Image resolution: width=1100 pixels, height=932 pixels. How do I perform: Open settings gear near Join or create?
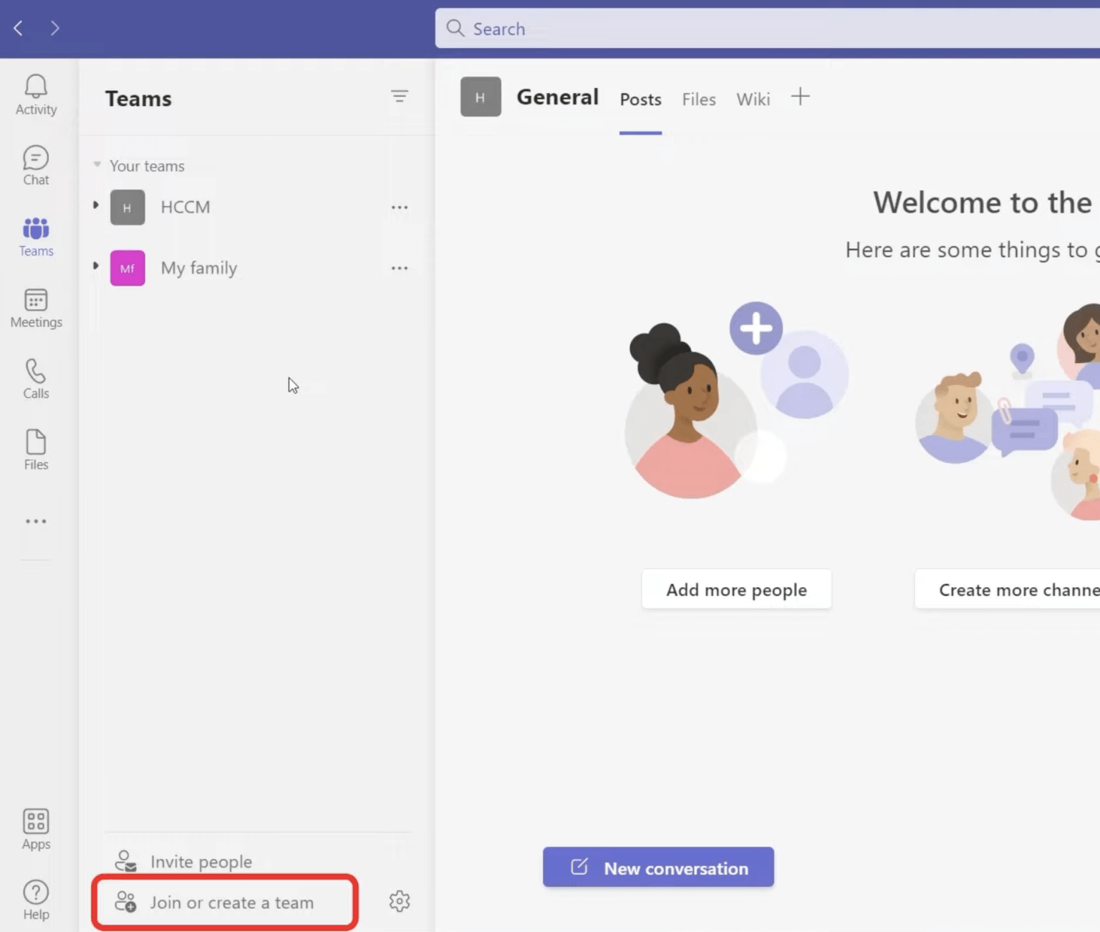click(x=399, y=901)
